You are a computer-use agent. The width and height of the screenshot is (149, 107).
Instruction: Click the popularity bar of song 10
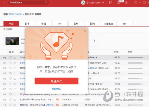135,105
